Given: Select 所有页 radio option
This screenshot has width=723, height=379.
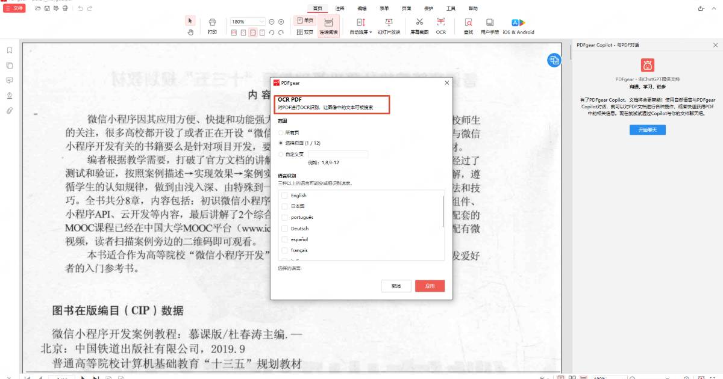Looking at the screenshot, I should click(289, 132).
